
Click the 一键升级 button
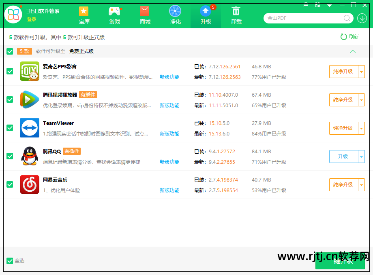click(340, 261)
